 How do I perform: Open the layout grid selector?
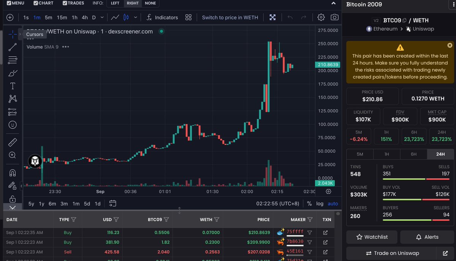188,17
